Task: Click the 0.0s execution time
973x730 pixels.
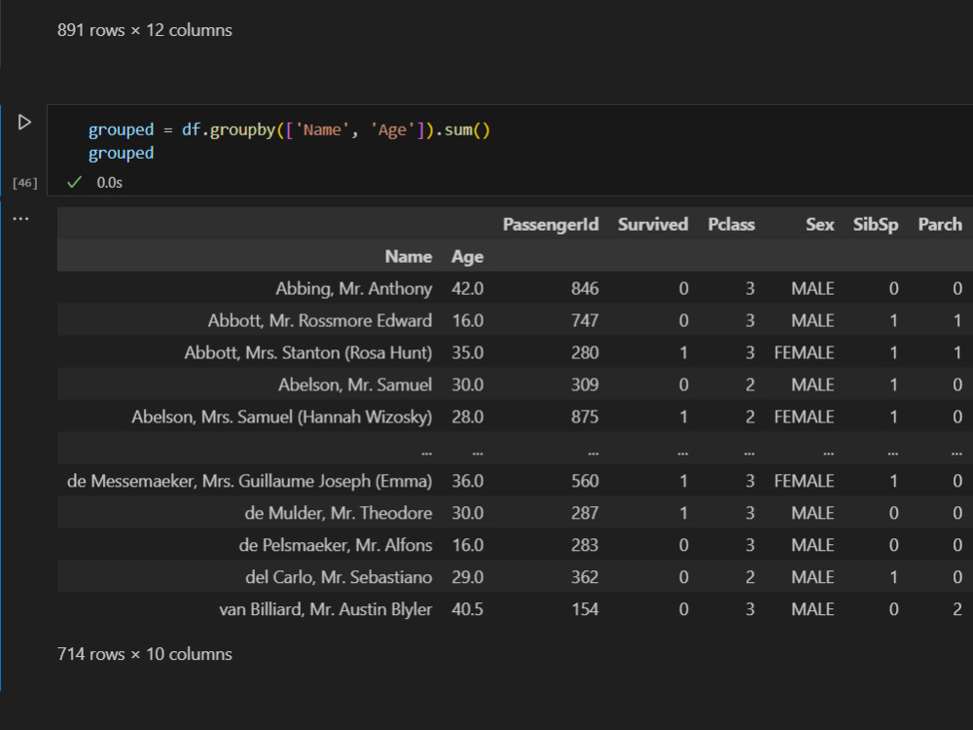Action: [x=109, y=183]
